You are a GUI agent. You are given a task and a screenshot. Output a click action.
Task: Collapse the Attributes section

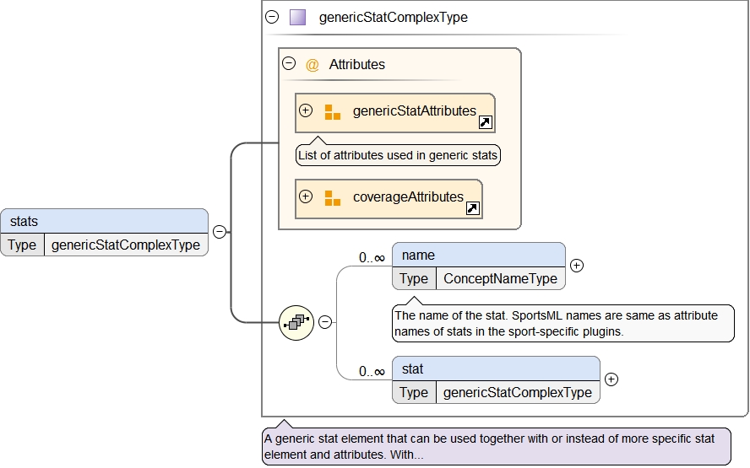click(x=289, y=63)
